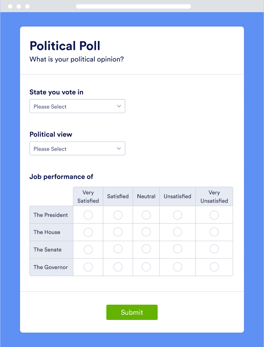Viewport: 264px width, 347px height.
Task: Mark Neutral for The President
Action: 146,215
